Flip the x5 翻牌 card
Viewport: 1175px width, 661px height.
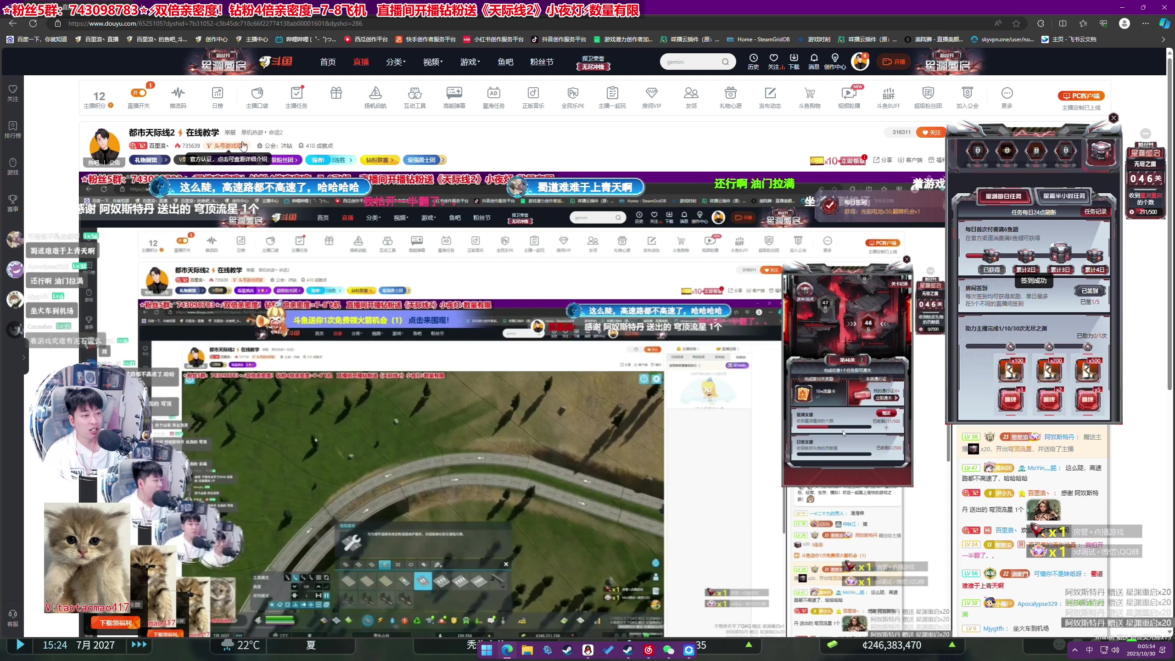tap(1087, 399)
